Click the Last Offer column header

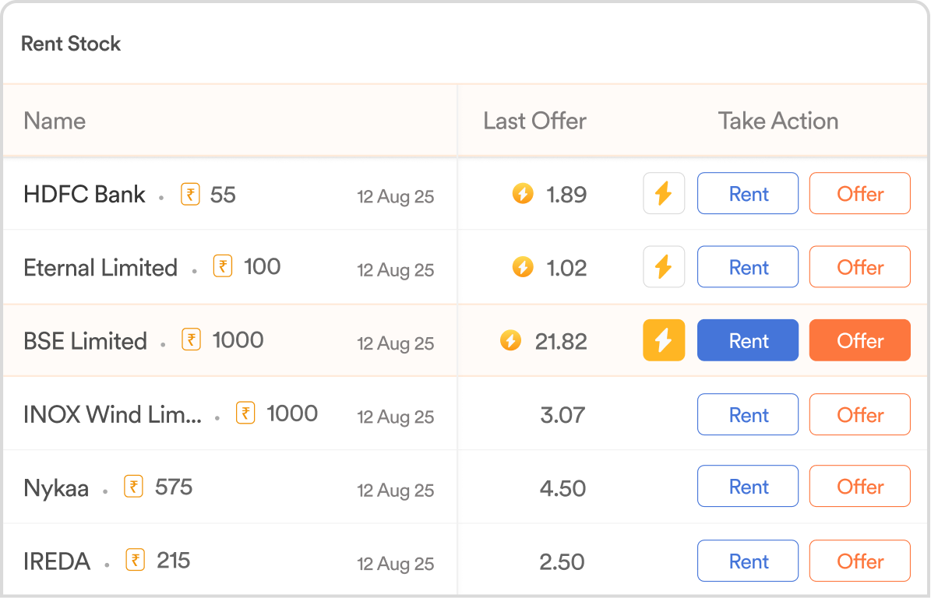[x=534, y=121]
